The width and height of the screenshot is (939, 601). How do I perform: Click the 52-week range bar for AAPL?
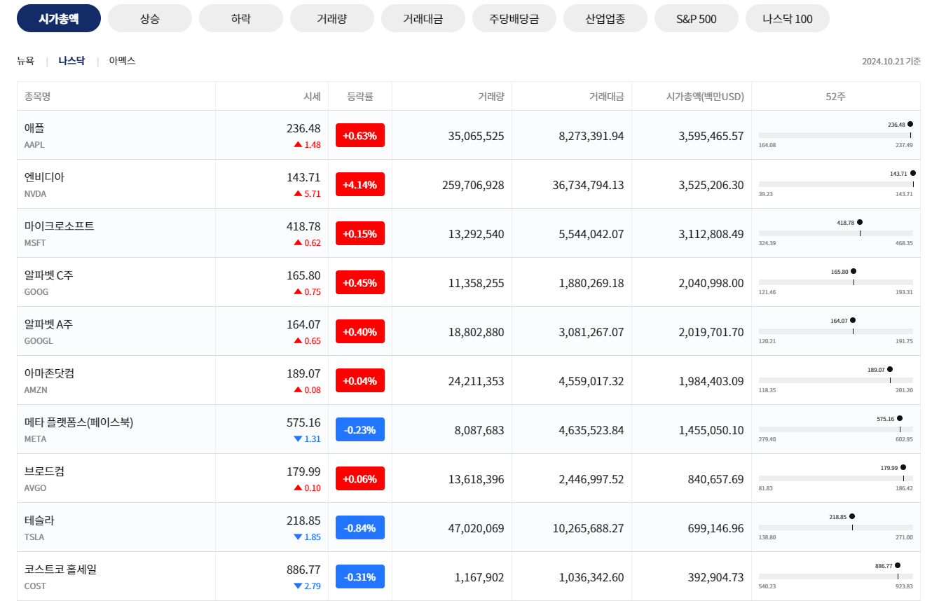click(836, 135)
